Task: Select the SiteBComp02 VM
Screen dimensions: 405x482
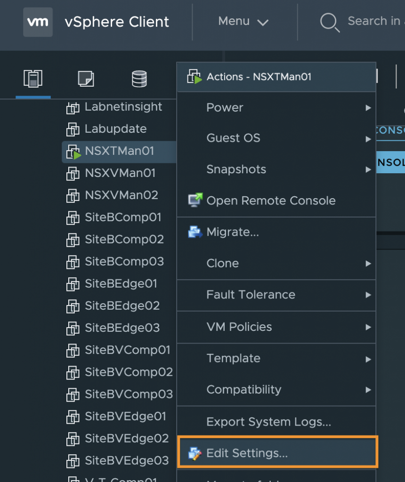Action: coord(124,240)
